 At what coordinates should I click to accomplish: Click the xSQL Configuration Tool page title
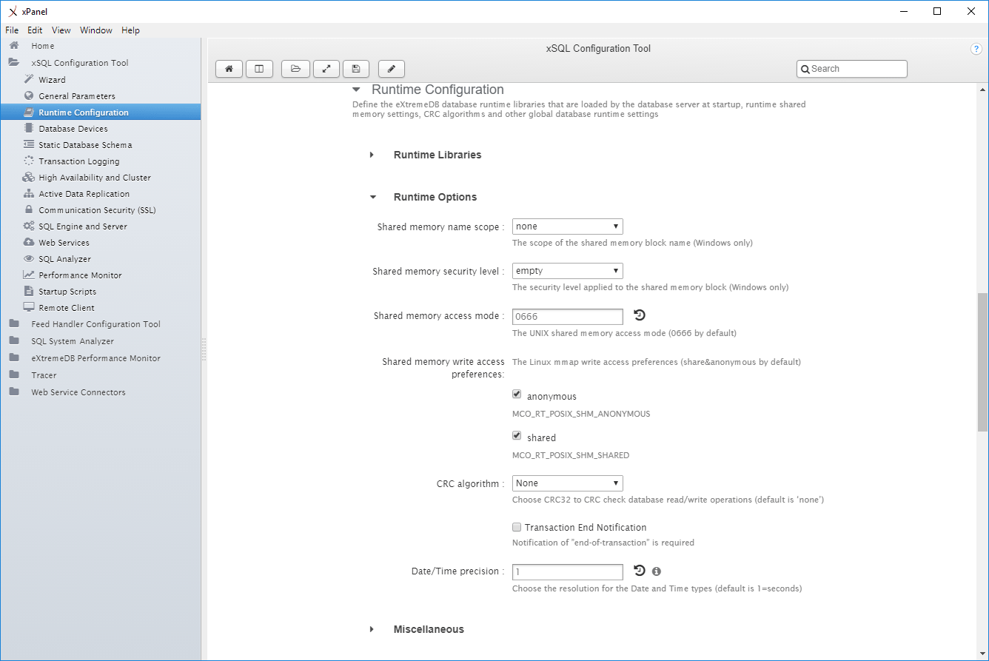[598, 49]
